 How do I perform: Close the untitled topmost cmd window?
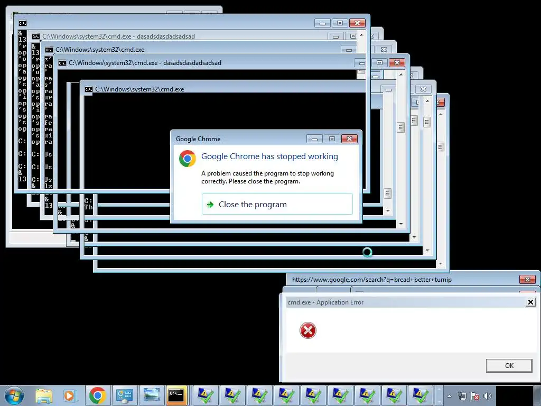click(357, 23)
